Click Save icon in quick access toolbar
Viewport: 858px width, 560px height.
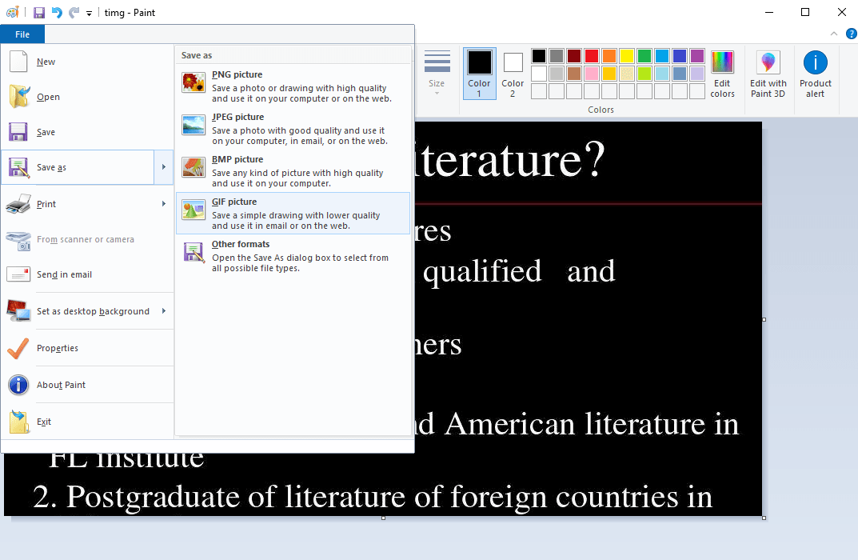[39, 13]
